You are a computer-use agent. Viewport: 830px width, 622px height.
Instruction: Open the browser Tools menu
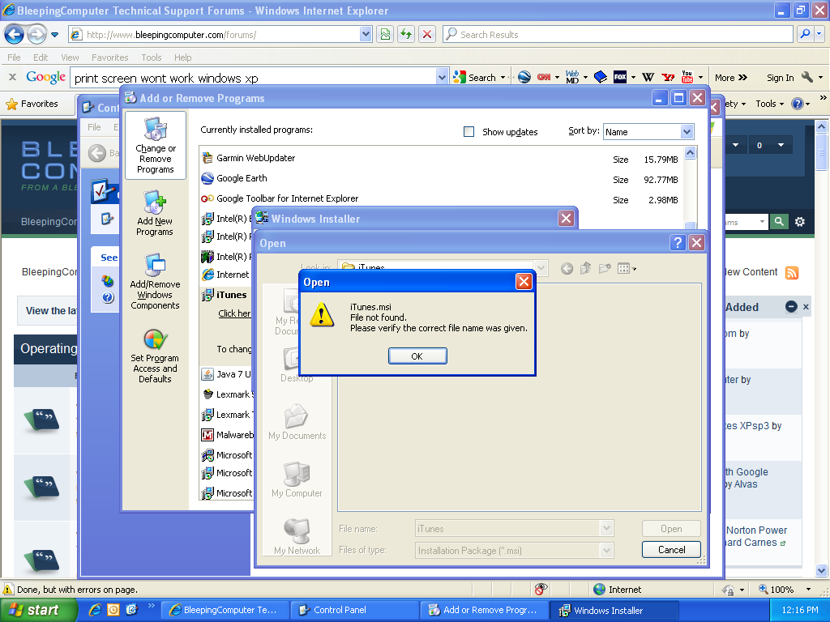click(x=152, y=58)
